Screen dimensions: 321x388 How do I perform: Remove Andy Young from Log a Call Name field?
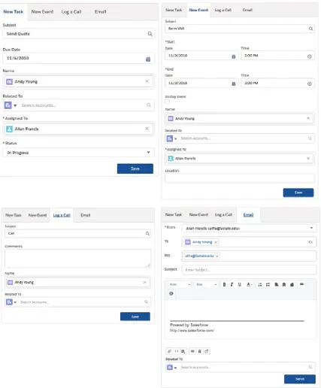144,282
